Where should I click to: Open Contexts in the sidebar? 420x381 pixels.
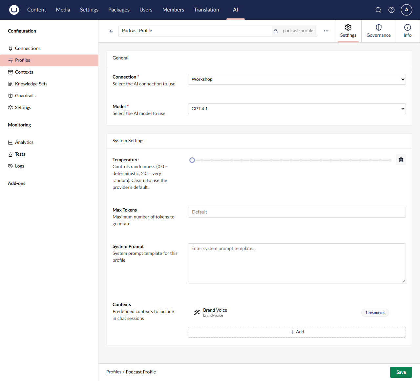(49, 72)
